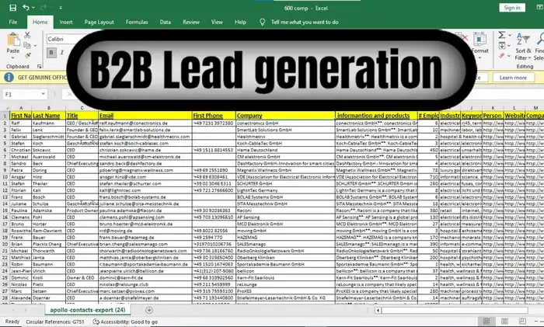The image size is (544, 327).
Task: Open the Page Layout tab
Action: point(99,22)
